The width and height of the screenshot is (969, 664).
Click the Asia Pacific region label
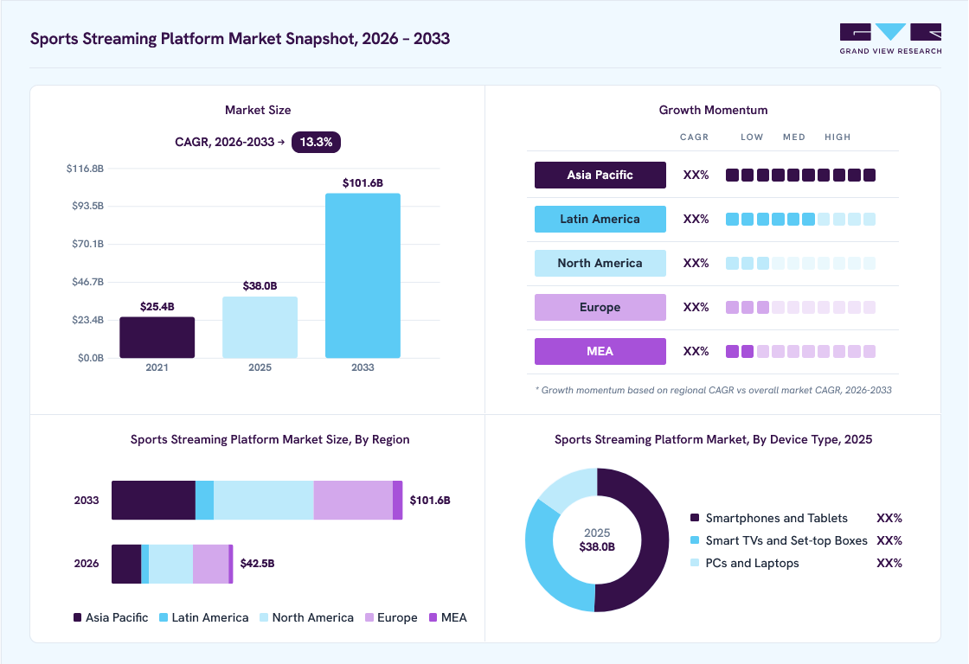[x=600, y=175]
